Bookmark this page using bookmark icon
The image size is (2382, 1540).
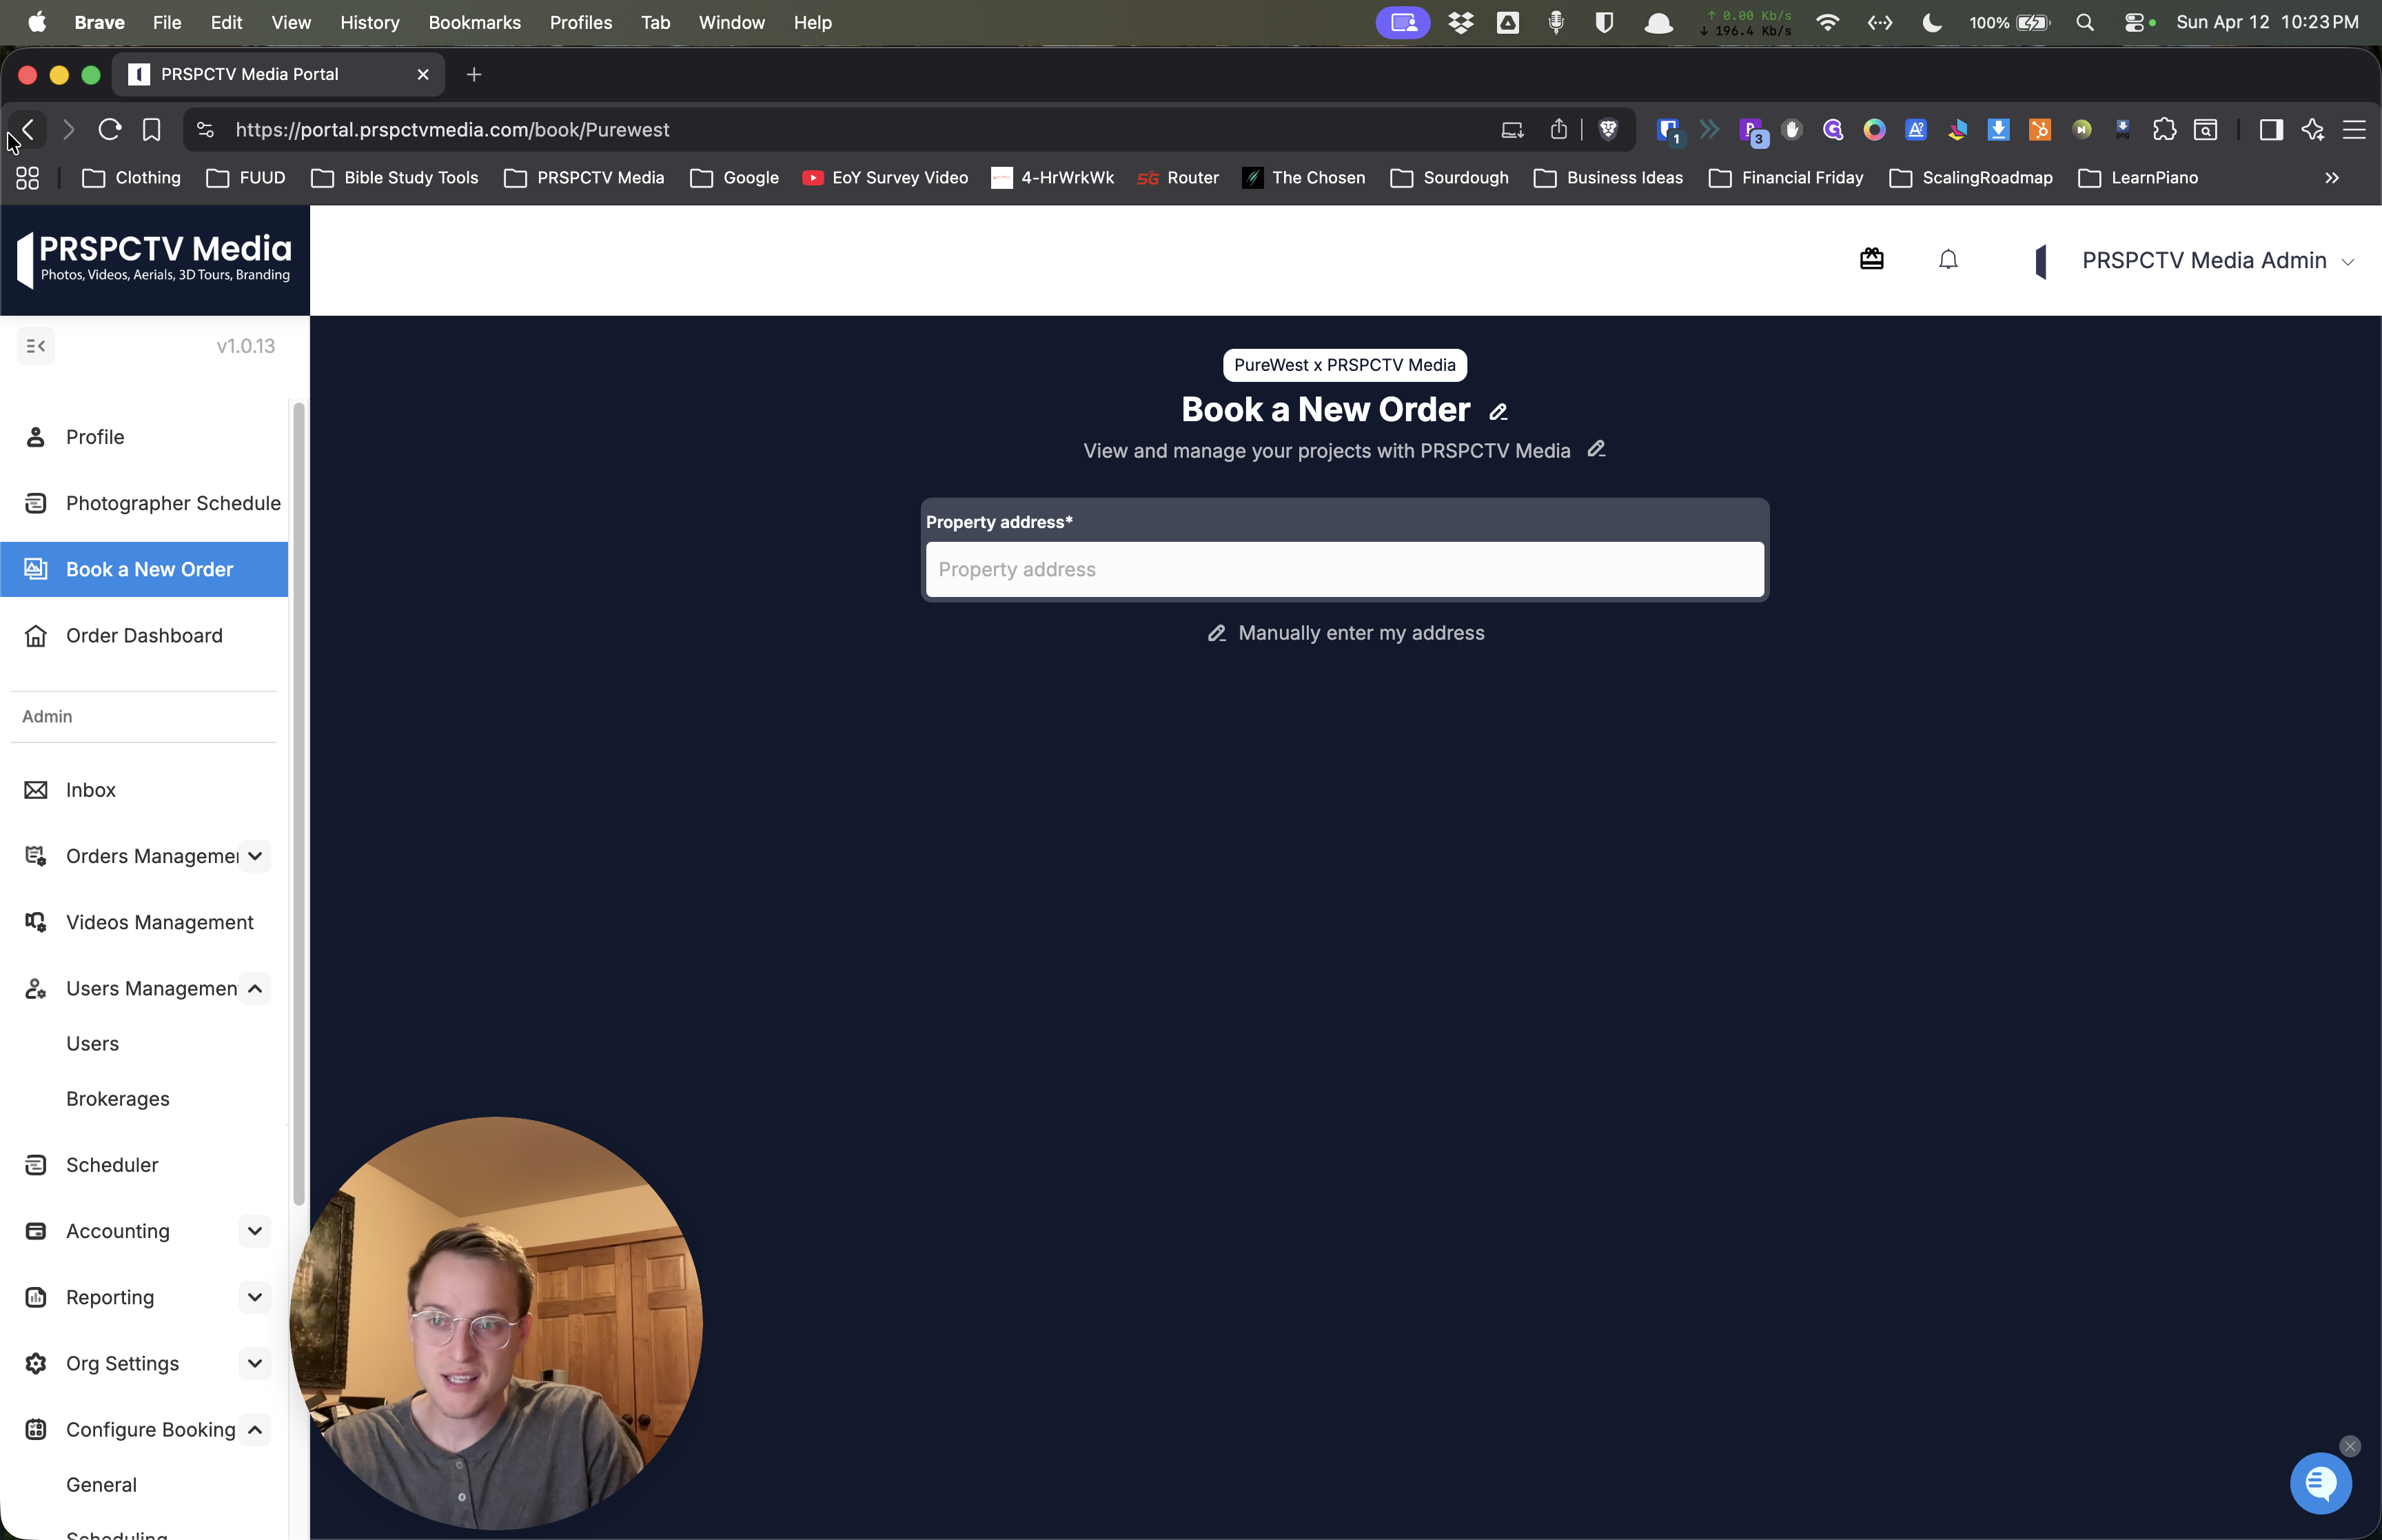[151, 130]
